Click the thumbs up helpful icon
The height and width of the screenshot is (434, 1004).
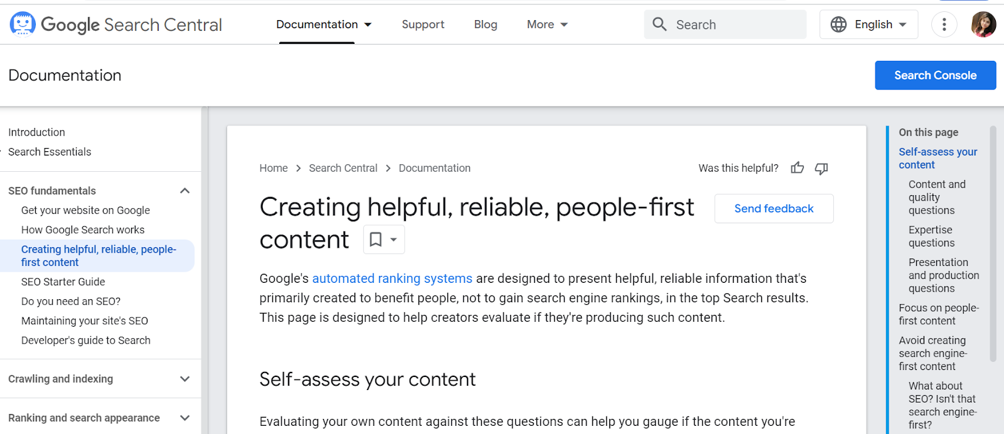tap(798, 167)
